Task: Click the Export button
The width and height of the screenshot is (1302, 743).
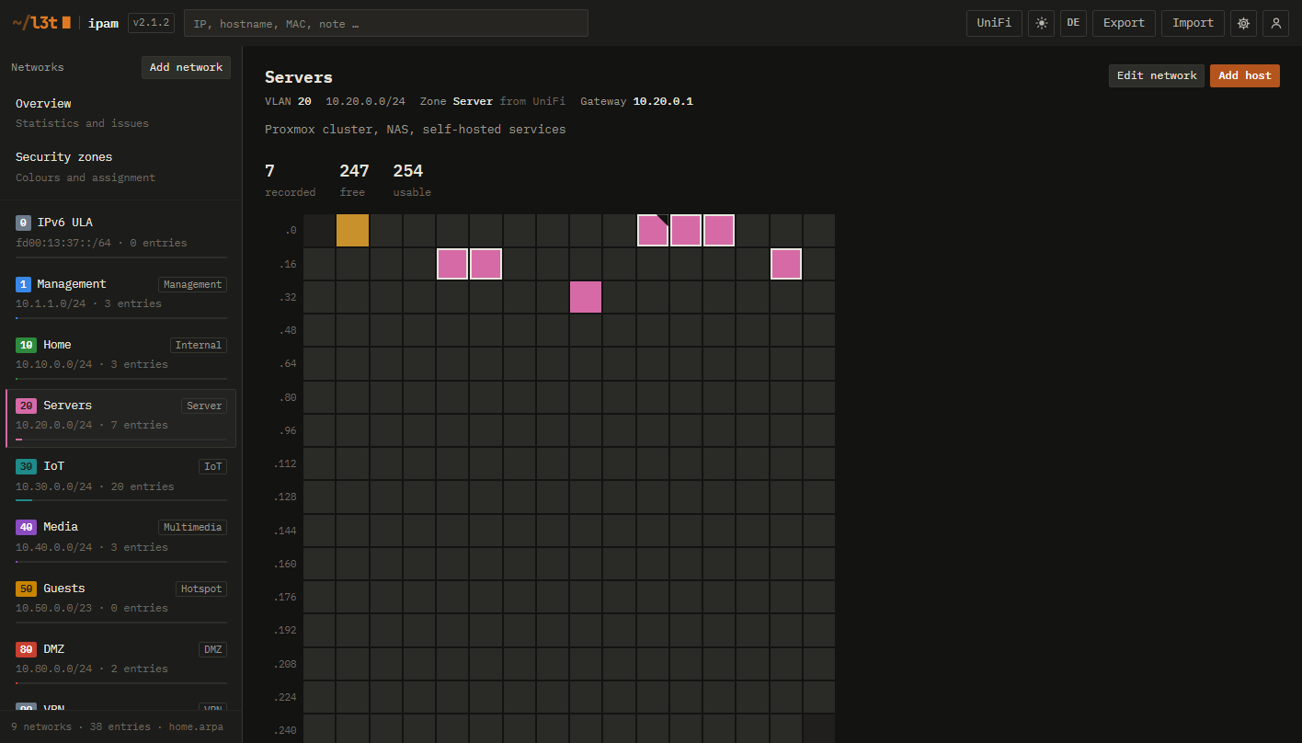Action: coord(1124,23)
